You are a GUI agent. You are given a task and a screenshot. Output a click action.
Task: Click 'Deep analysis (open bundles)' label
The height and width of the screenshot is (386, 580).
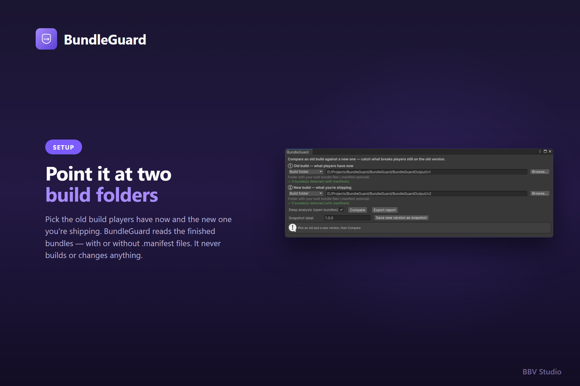click(313, 210)
